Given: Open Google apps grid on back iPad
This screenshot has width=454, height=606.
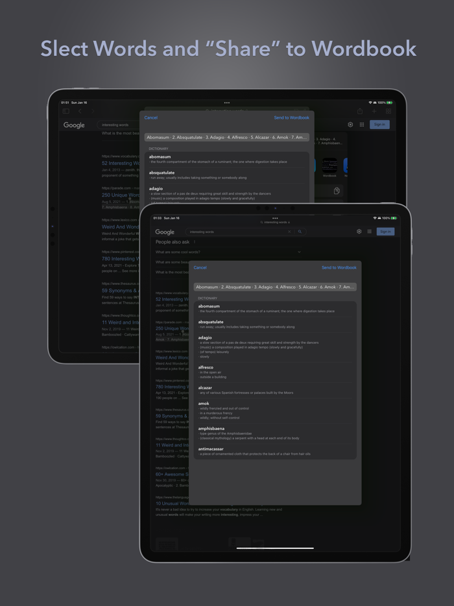Looking at the screenshot, I should click(x=362, y=125).
